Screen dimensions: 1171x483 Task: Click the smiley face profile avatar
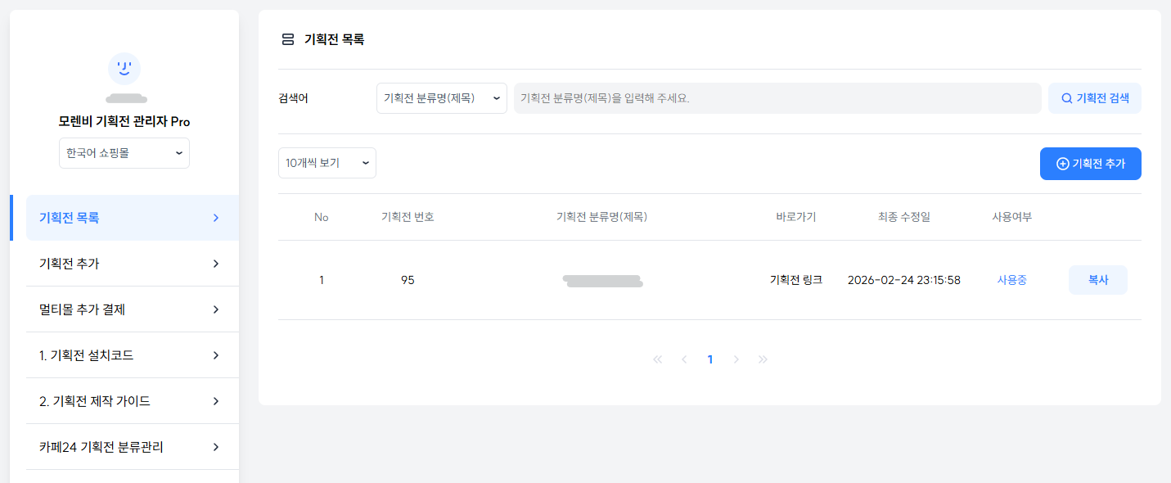(x=124, y=69)
